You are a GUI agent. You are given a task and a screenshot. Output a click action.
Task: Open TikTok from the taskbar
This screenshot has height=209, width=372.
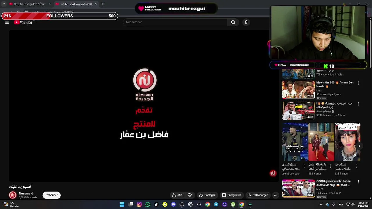pyautogui.click(x=156, y=204)
